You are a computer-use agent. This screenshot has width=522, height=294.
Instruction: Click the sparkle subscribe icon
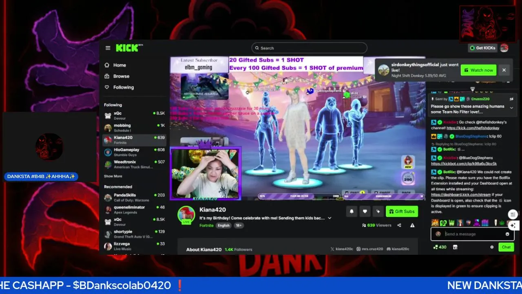[x=378, y=211]
